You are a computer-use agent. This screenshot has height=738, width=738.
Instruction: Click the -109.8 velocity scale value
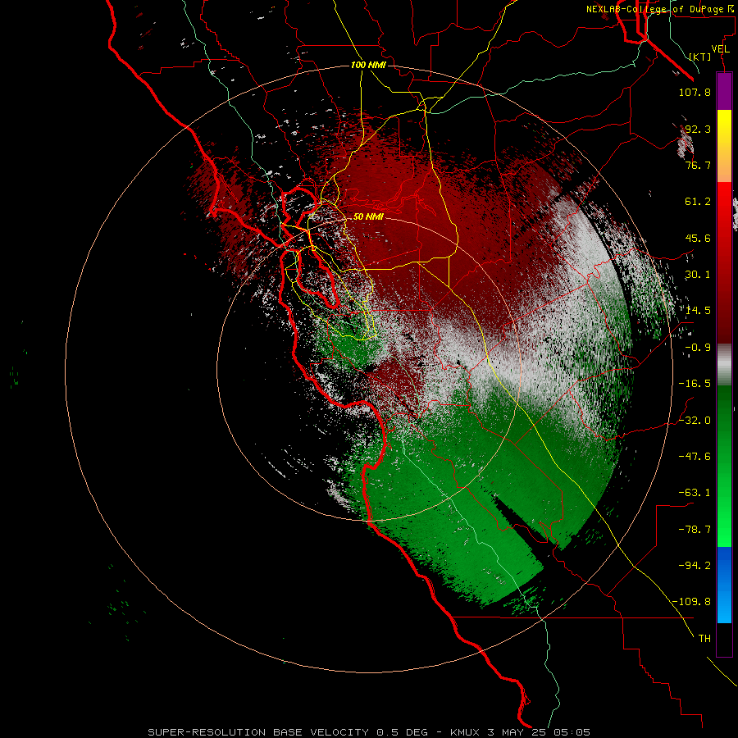point(691,602)
